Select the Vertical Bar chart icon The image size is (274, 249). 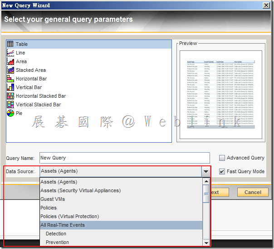tap(11, 87)
